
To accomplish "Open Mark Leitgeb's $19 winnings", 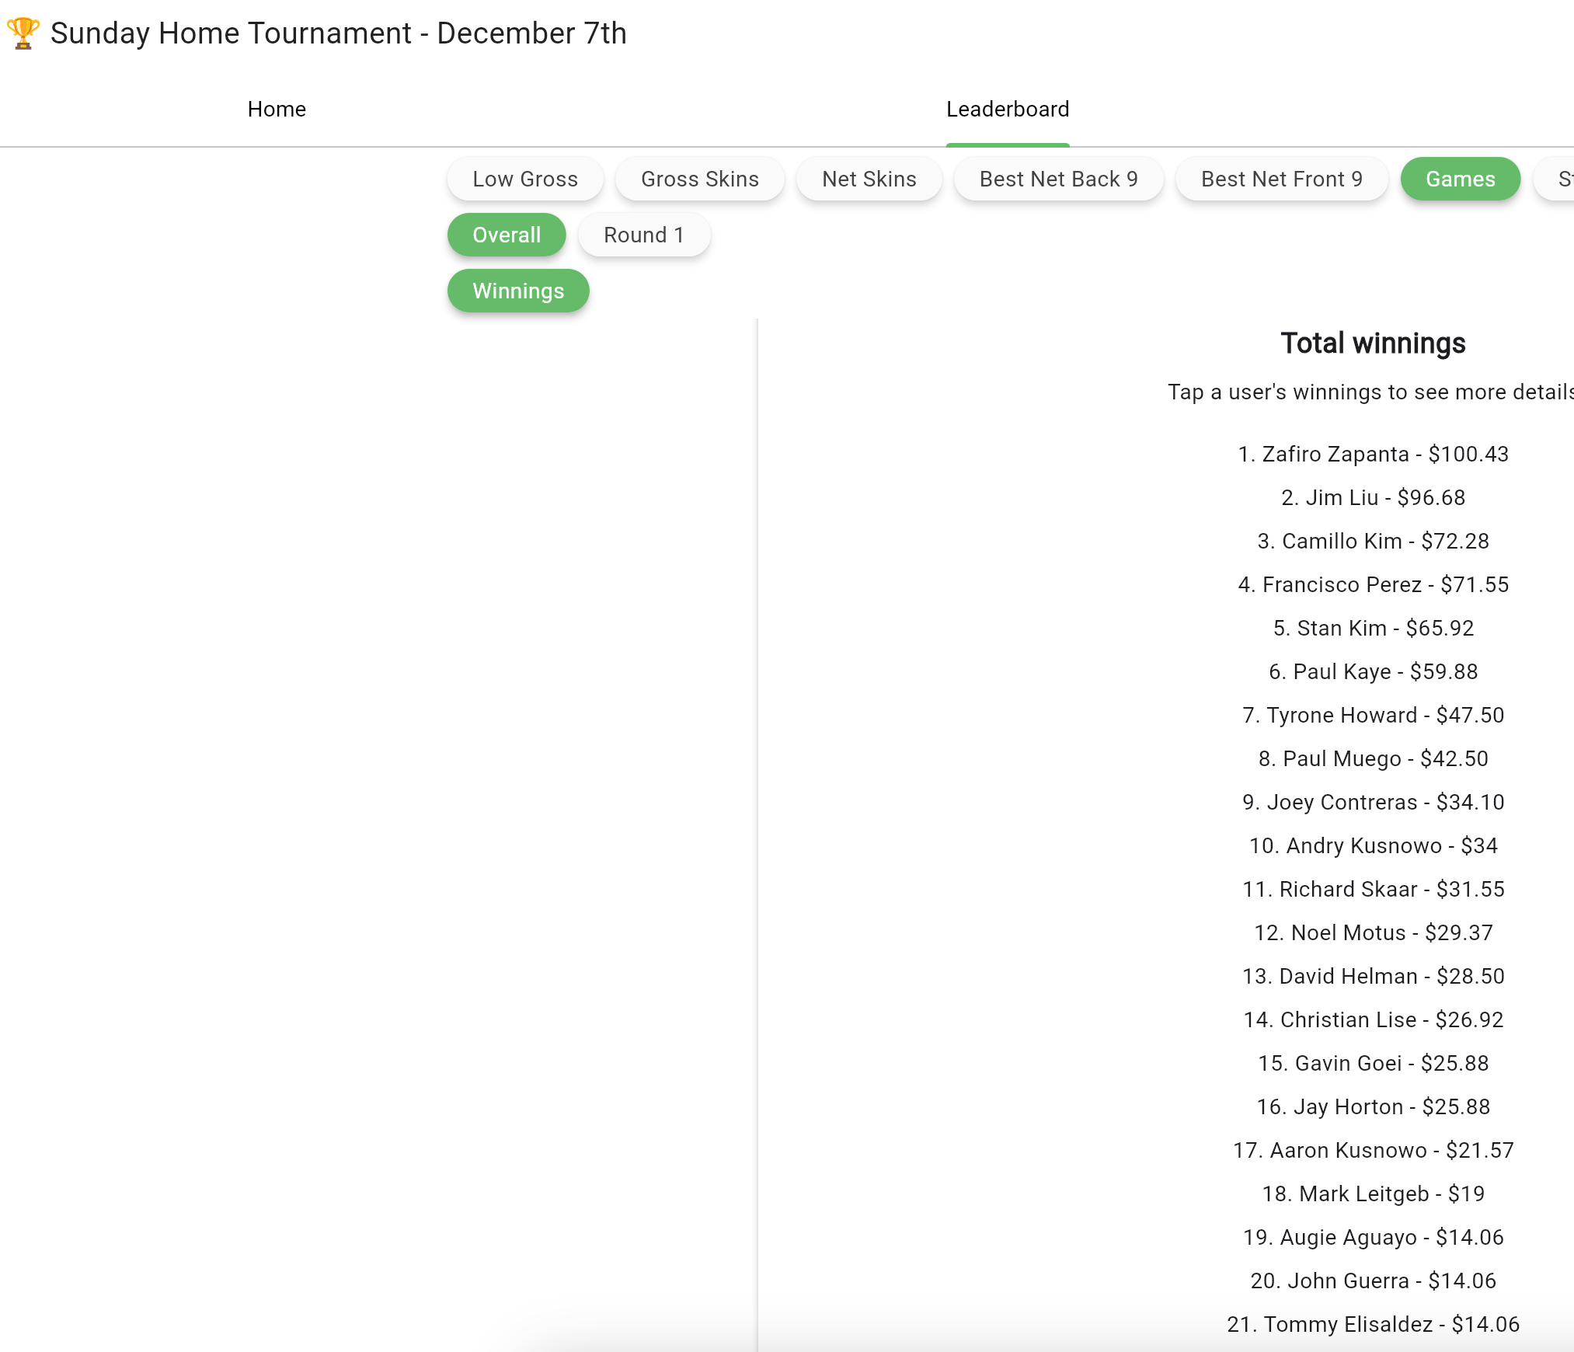I will click(1373, 1193).
